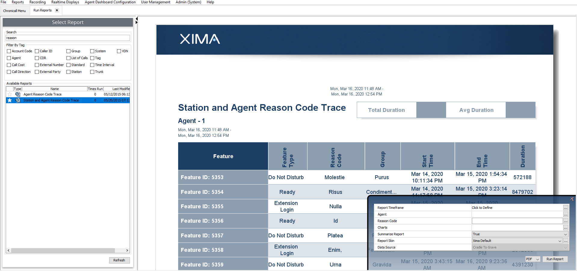
Task: Select Agent Reason Code Trace report row
Action: (x=68, y=94)
